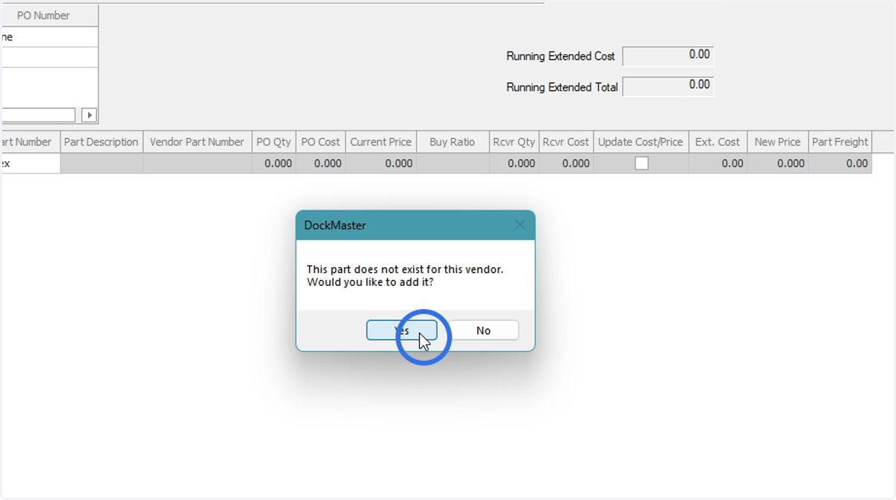Decline adding the part with No
The height and width of the screenshot is (500, 896).
coord(483,330)
